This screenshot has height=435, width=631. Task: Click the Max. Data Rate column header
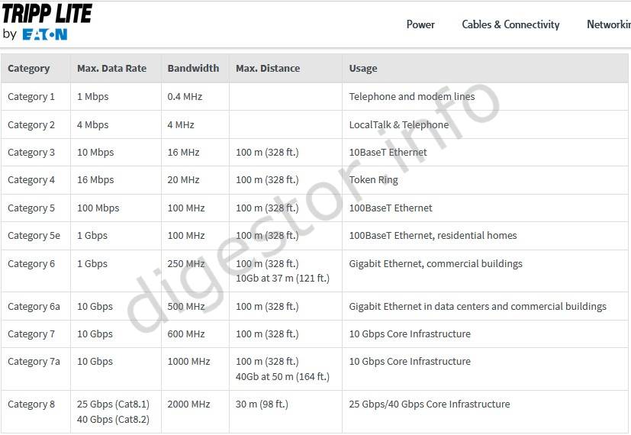click(x=111, y=69)
